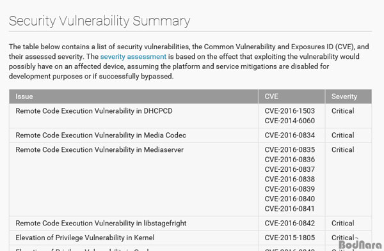Click the BodNara watermark logo
Screen dimensions: 384x251
pos(360,244)
